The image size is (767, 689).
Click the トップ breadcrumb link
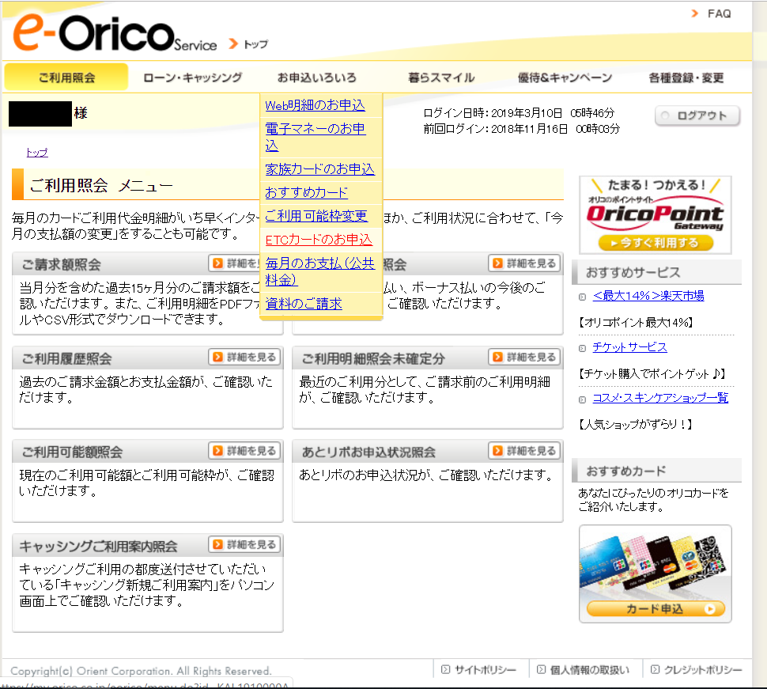click(37, 152)
